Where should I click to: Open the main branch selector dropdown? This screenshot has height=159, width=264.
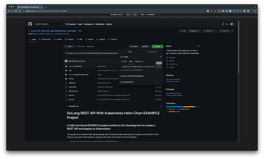point(69,46)
